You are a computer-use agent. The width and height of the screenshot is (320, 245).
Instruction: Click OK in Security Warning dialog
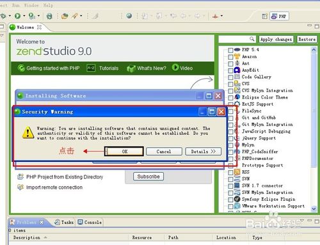[x=124, y=152]
